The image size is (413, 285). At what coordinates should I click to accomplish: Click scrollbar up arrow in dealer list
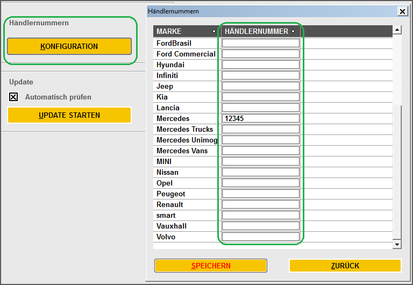pos(397,30)
